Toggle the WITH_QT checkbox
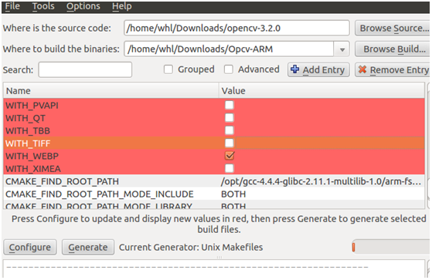Image resolution: width=432 pixels, height=280 pixels. click(x=230, y=118)
